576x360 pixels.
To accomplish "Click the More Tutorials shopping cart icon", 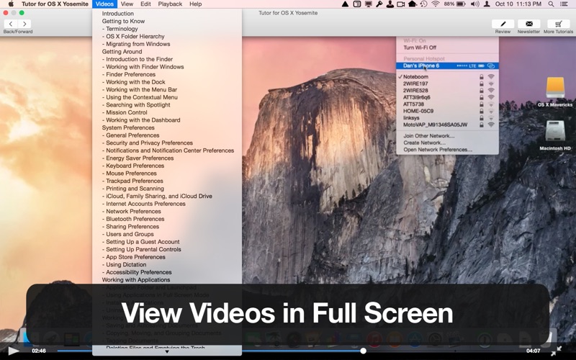I will pos(558,24).
